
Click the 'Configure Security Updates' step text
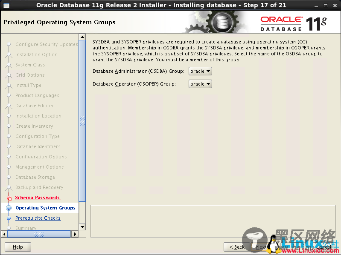pyautogui.click(x=47, y=44)
